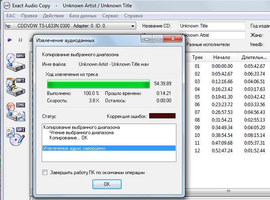This screenshot has height=200, width=270.
Task: Click the file name Unknown Artist - Unknown Title.wav
Action: tap(114, 64)
